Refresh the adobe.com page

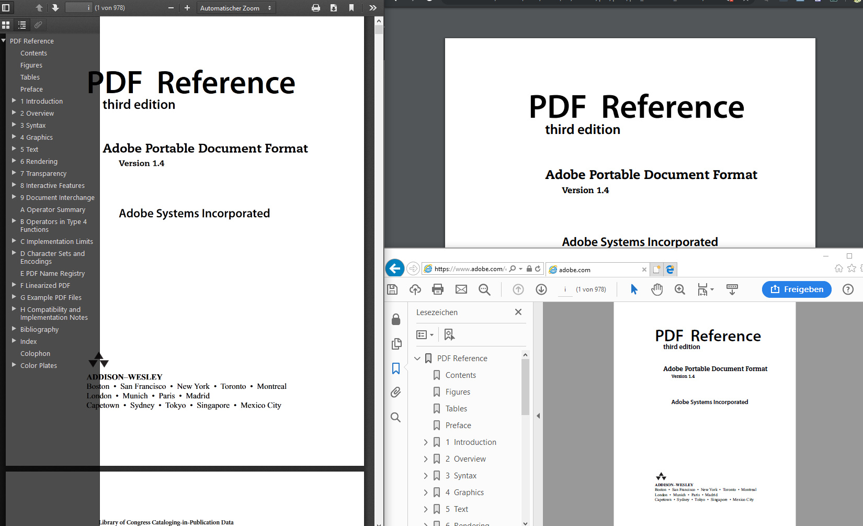tap(538, 268)
